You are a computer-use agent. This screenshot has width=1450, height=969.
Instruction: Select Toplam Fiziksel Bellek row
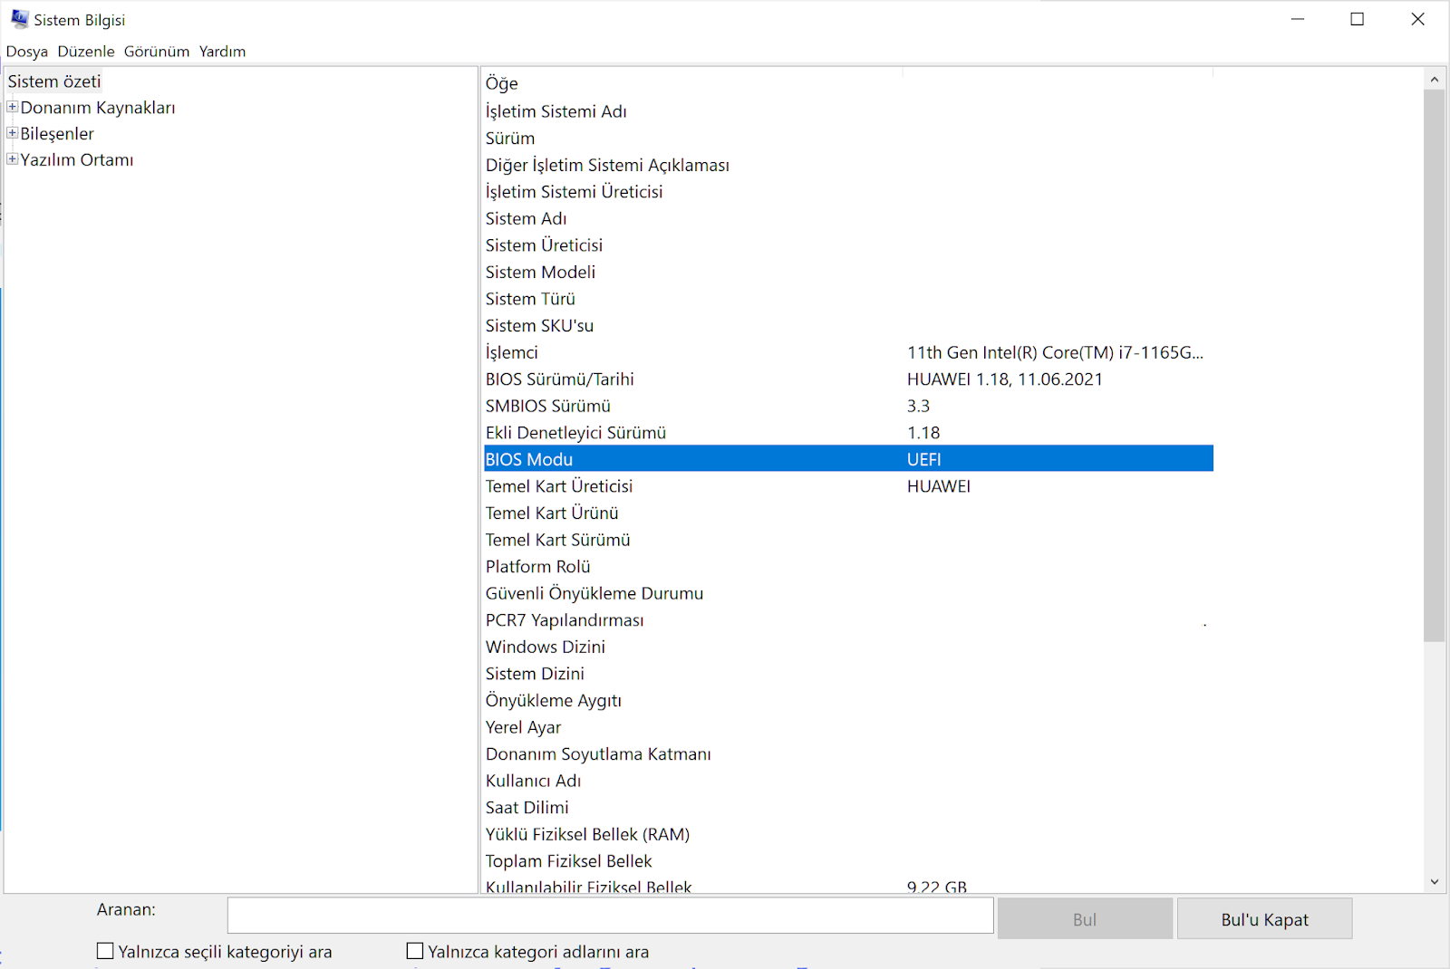click(849, 861)
